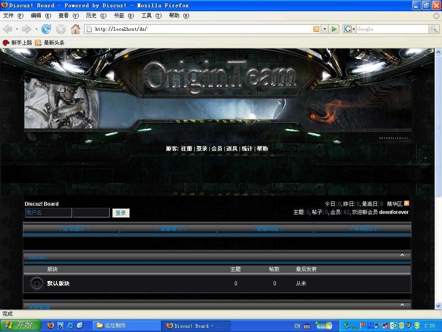Screen dimensions: 442x332
Task: Click the 用户名 input field
Action: [x=48, y=213]
